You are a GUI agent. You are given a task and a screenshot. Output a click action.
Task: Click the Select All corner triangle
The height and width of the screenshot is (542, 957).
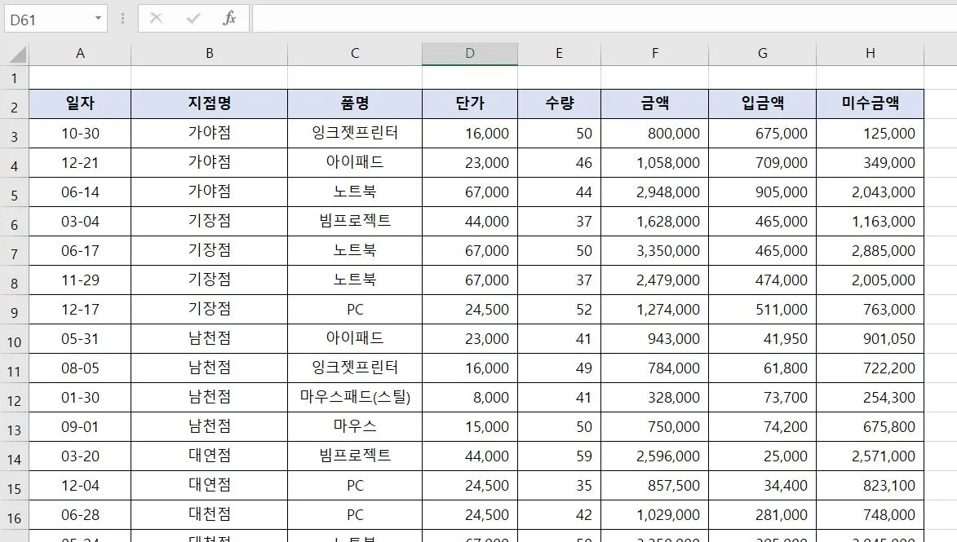click(x=17, y=55)
